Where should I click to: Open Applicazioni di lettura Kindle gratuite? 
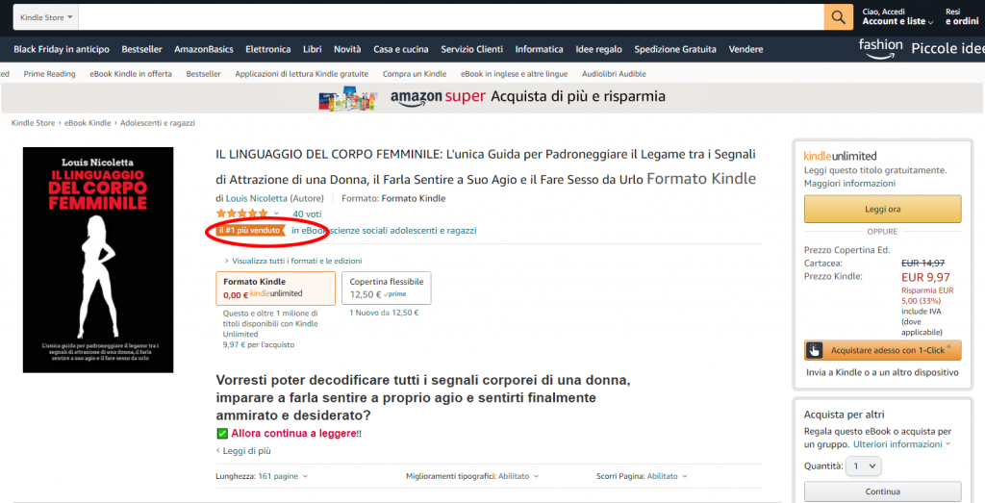[301, 74]
